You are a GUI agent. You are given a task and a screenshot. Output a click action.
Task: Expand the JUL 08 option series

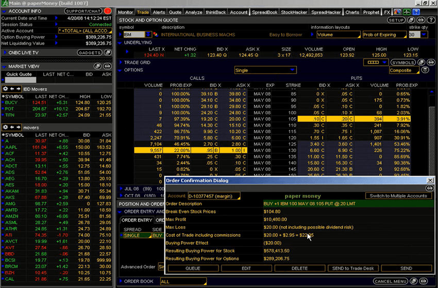(121, 189)
